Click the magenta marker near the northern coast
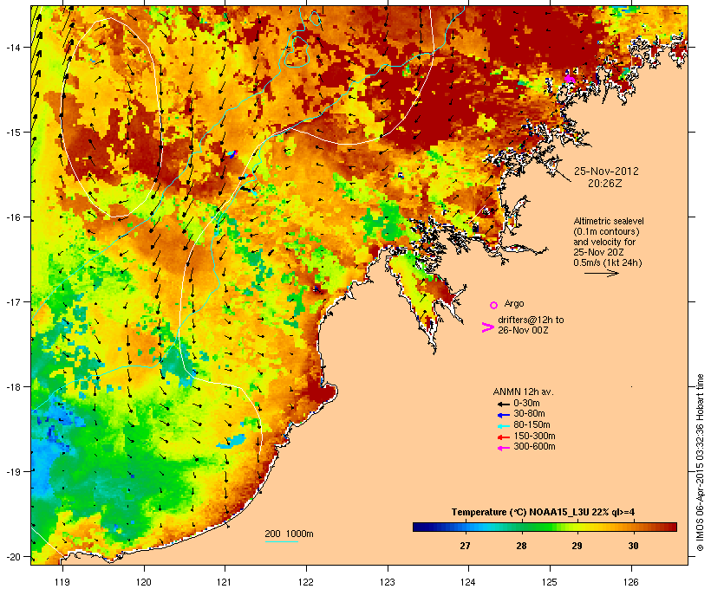 tap(570, 80)
